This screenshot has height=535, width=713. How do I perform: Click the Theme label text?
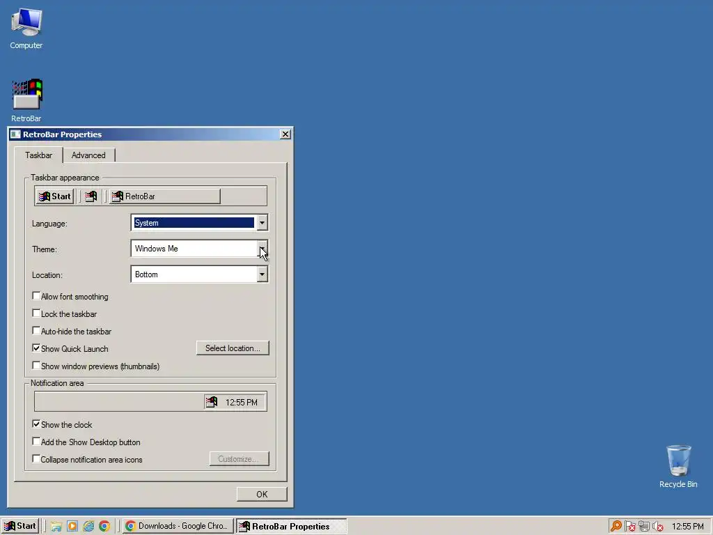point(44,249)
